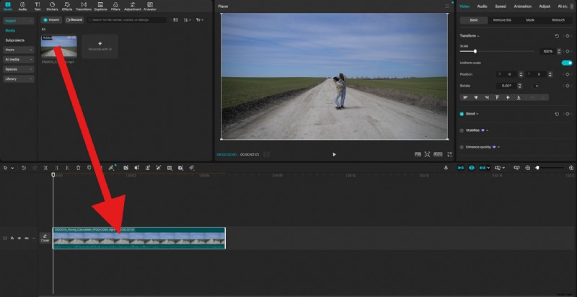This screenshot has width=577, height=297.
Task: Click the search field for media
Action: [x=127, y=20]
